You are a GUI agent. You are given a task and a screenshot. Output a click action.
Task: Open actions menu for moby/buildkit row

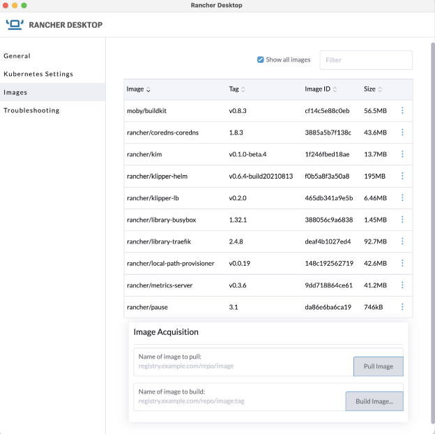click(x=402, y=110)
